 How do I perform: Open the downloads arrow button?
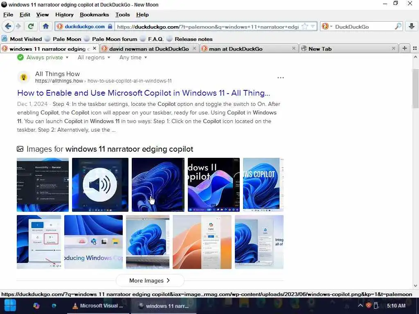[x=412, y=26]
